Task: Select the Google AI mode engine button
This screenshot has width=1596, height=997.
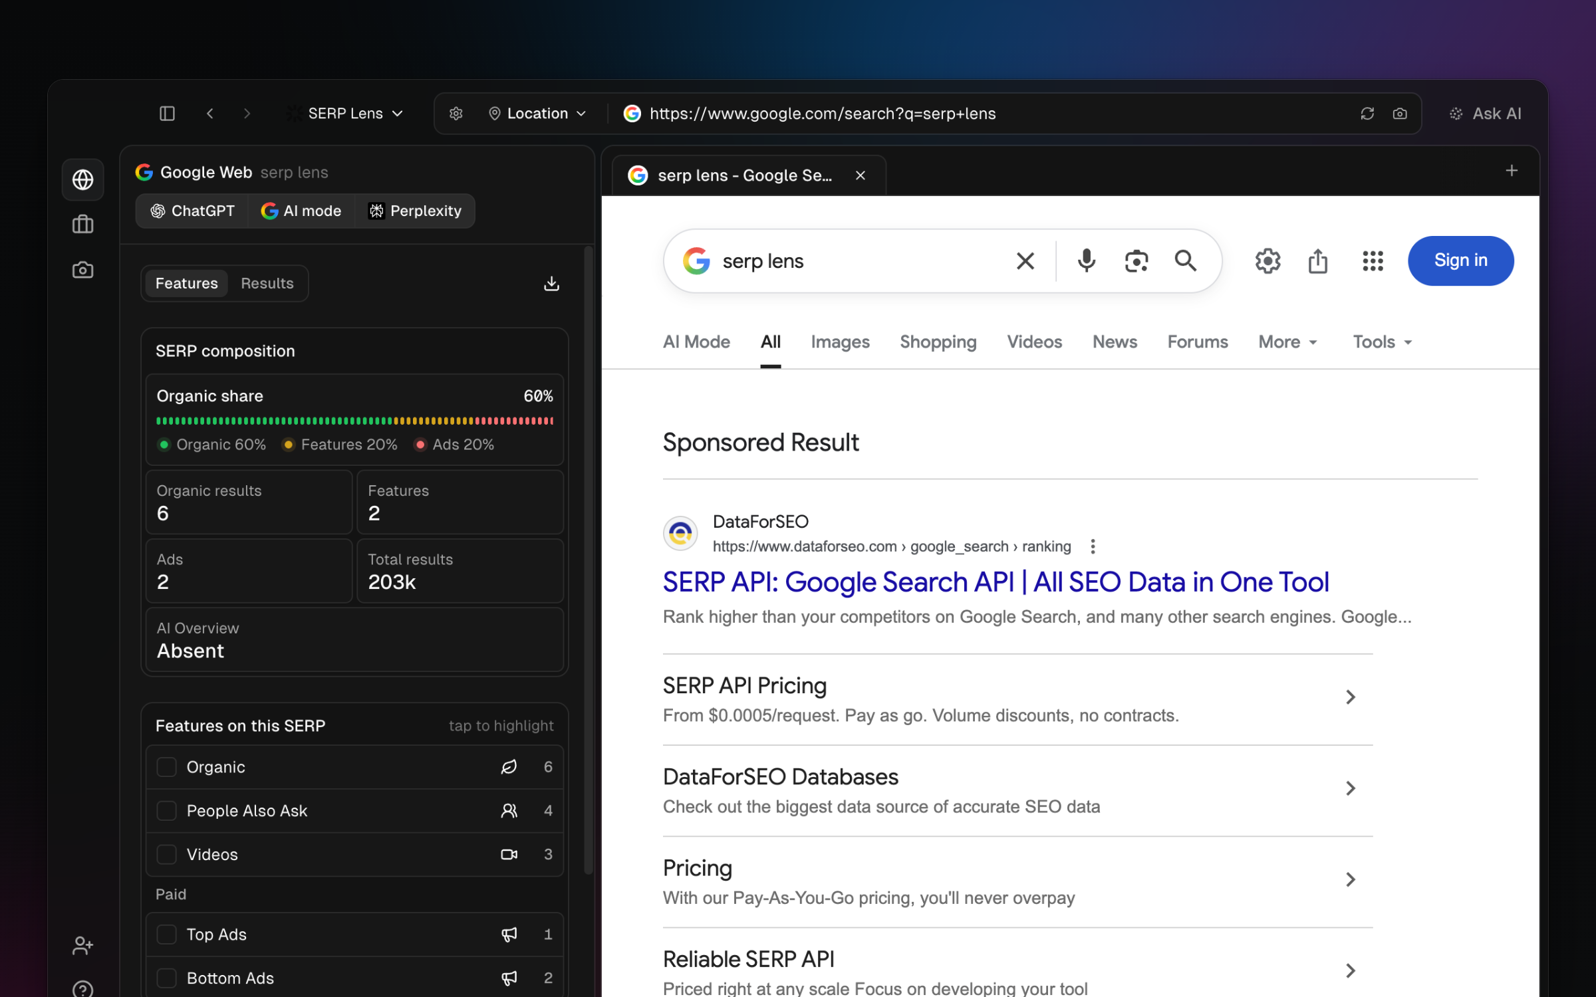Action: tap(301, 211)
